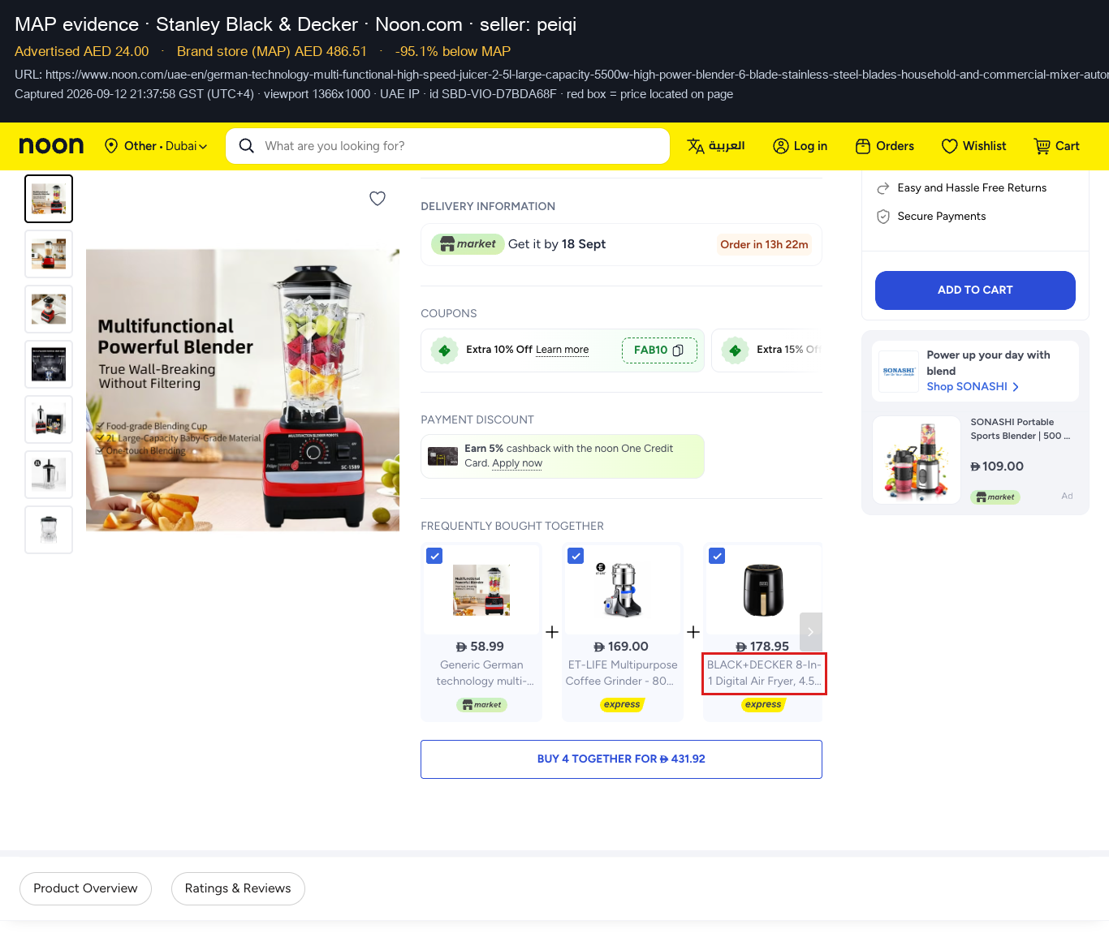Click the ADD TO CART button
Screen dimensions: 1109x933
[x=975, y=290]
